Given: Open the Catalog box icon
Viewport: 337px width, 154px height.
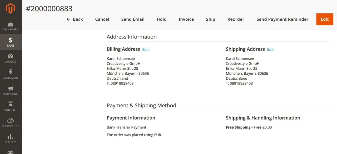Looking at the screenshot, I should (x=11, y=56).
